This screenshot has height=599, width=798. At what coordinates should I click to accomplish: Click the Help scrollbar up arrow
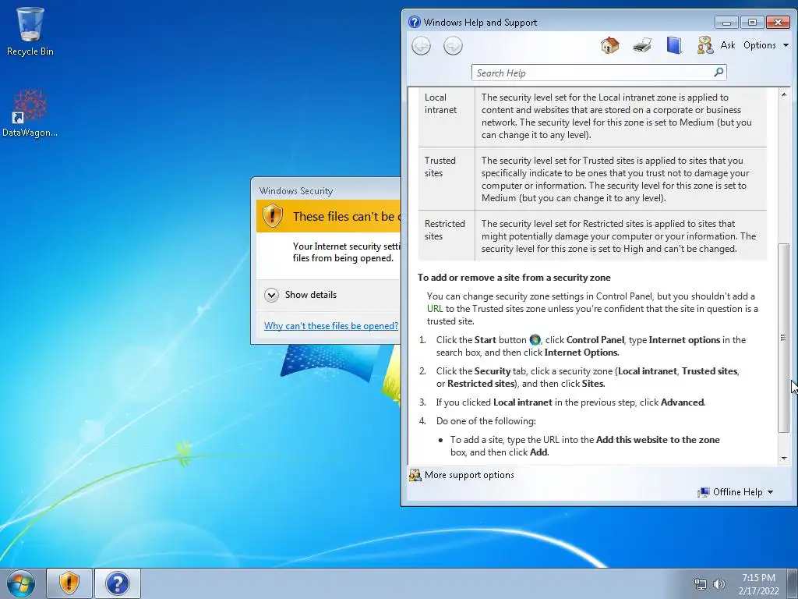click(x=784, y=94)
